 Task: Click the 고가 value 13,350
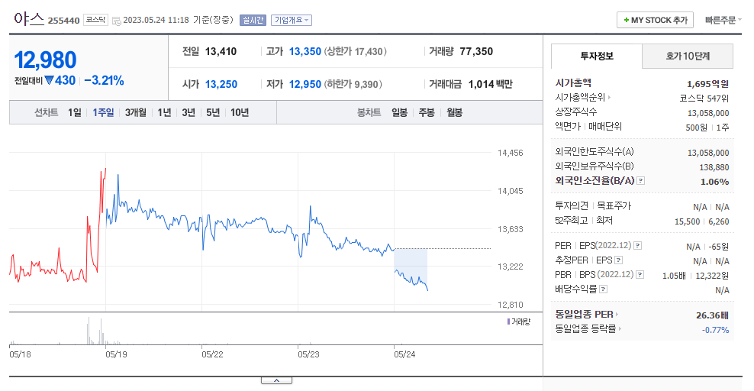click(x=304, y=51)
